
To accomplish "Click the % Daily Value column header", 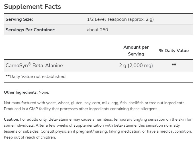I will coord(174,51).
